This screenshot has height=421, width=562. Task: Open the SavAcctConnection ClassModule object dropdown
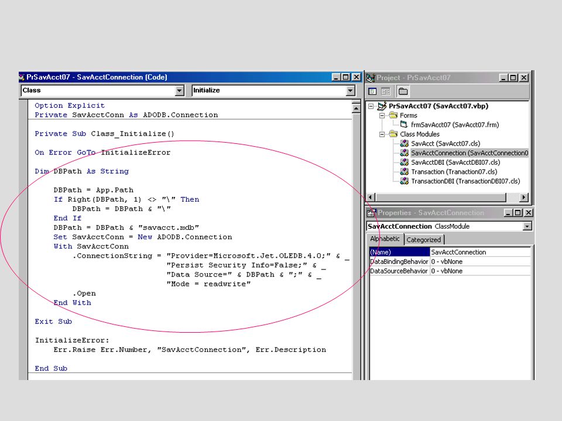click(x=527, y=226)
